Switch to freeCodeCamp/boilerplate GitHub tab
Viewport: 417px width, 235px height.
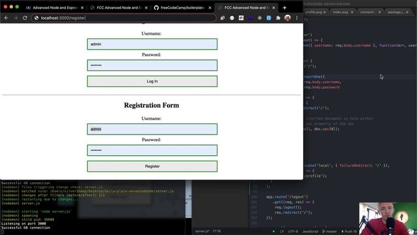182,8
